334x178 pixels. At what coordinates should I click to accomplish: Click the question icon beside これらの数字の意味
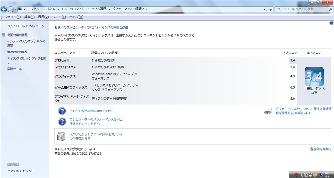tap(62, 111)
